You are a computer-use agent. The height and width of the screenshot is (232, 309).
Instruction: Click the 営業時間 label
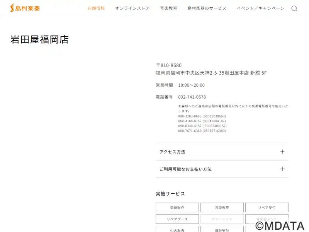165,85
